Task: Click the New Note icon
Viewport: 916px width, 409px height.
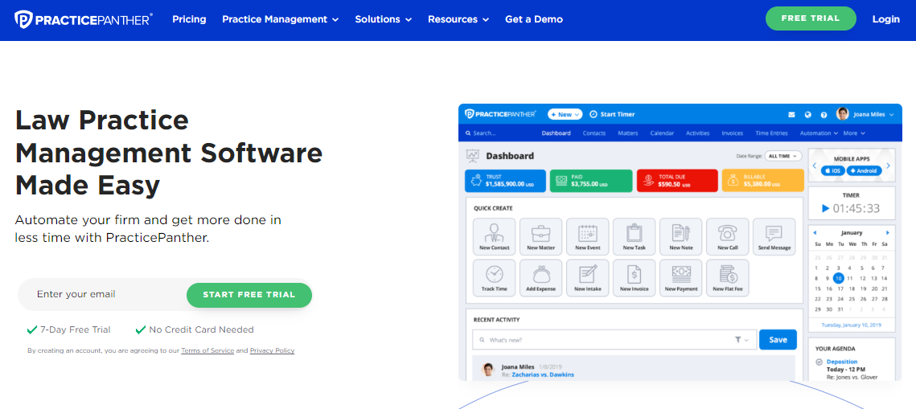Action: click(681, 233)
